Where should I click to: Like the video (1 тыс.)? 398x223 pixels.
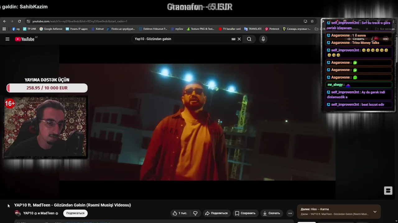pos(180,213)
